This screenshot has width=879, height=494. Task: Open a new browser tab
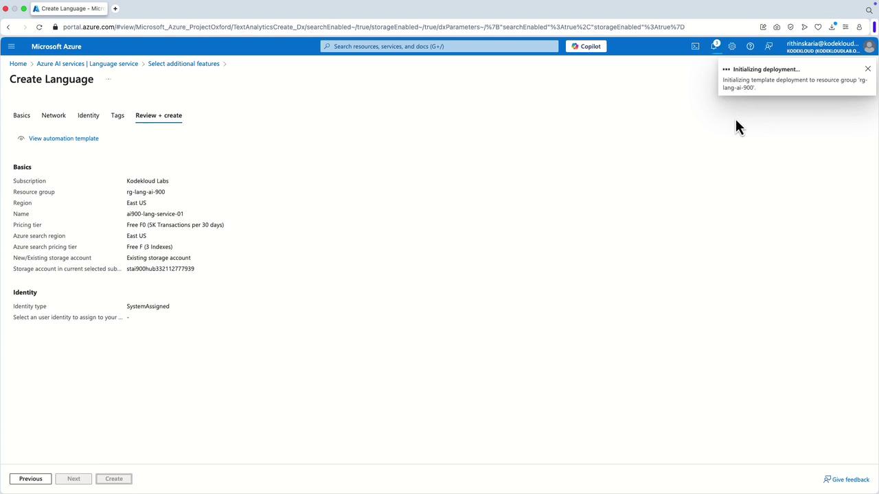coord(115,9)
